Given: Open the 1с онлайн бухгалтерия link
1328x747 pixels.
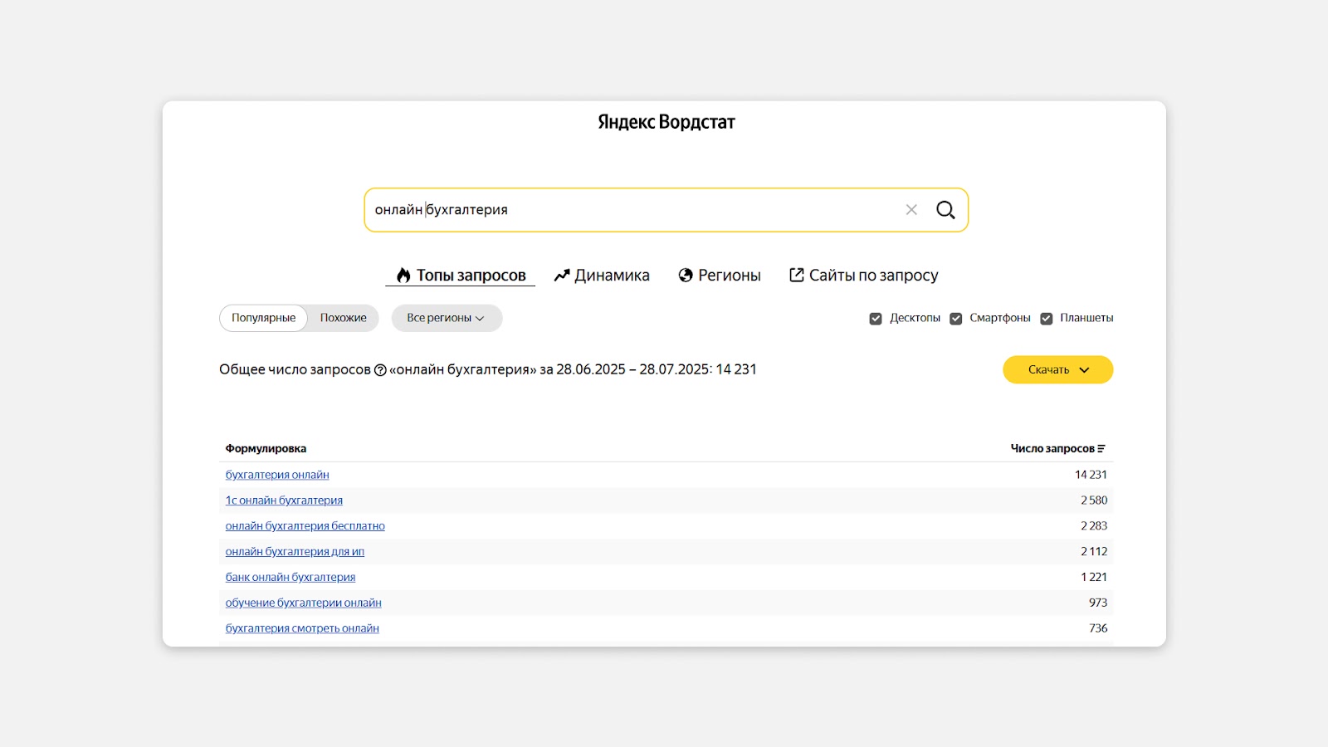Looking at the screenshot, I should (x=284, y=500).
